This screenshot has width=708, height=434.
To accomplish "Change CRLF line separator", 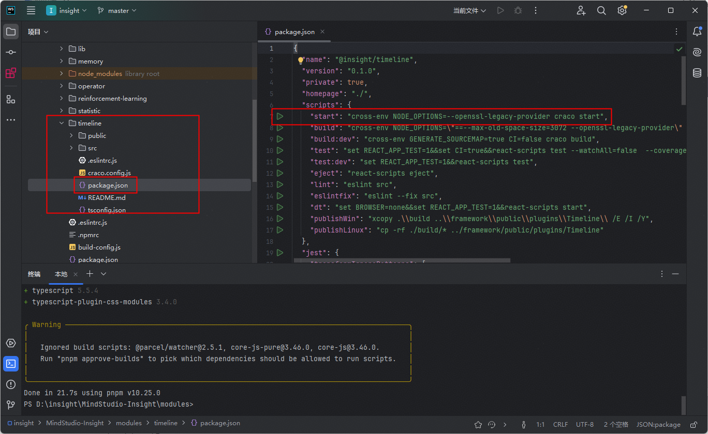I will [x=561, y=424].
